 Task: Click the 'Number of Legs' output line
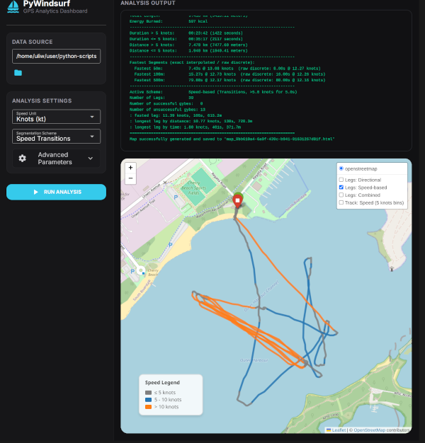161,98
